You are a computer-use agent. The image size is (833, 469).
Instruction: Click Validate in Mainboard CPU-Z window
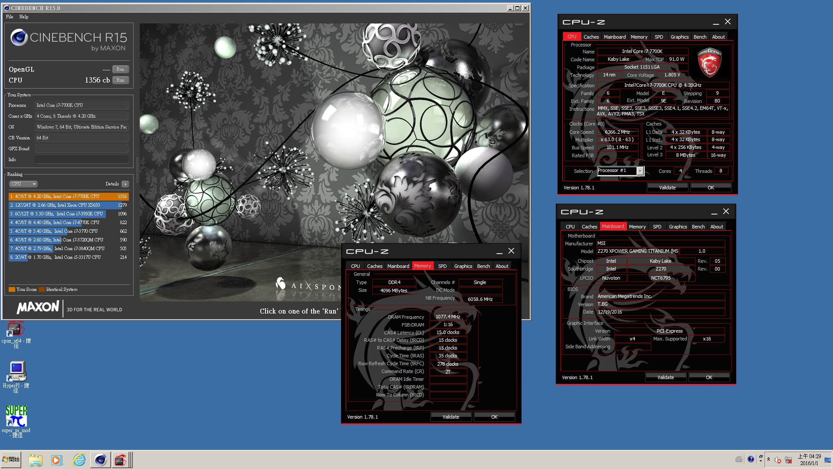666,377
